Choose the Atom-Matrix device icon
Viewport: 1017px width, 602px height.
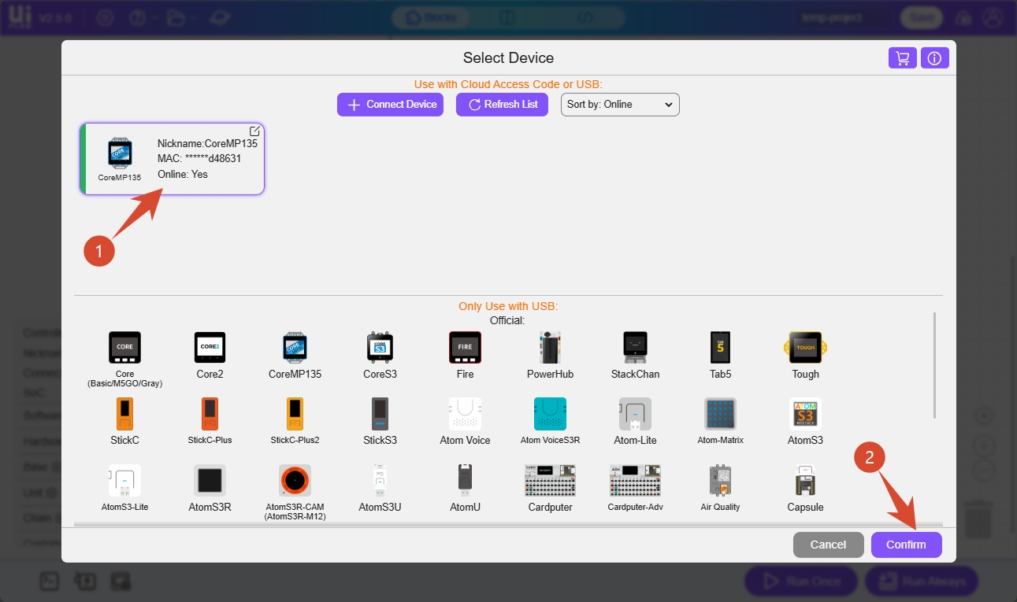720,413
